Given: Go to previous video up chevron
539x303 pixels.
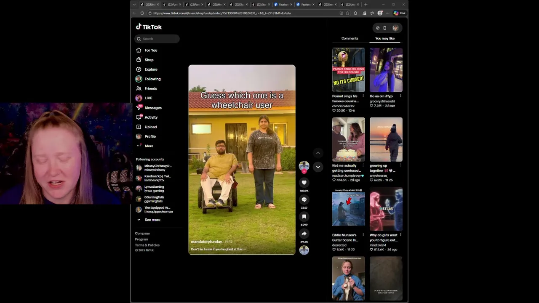Looking at the screenshot, I should click(x=318, y=153).
